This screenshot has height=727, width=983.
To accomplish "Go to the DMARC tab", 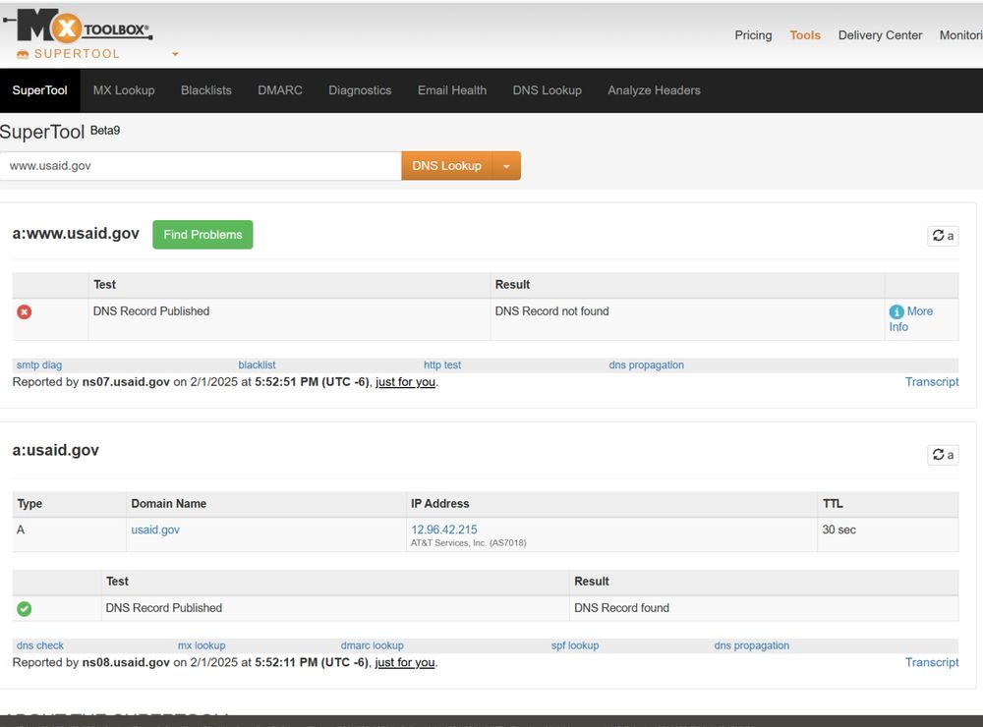I will click(x=280, y=90).
